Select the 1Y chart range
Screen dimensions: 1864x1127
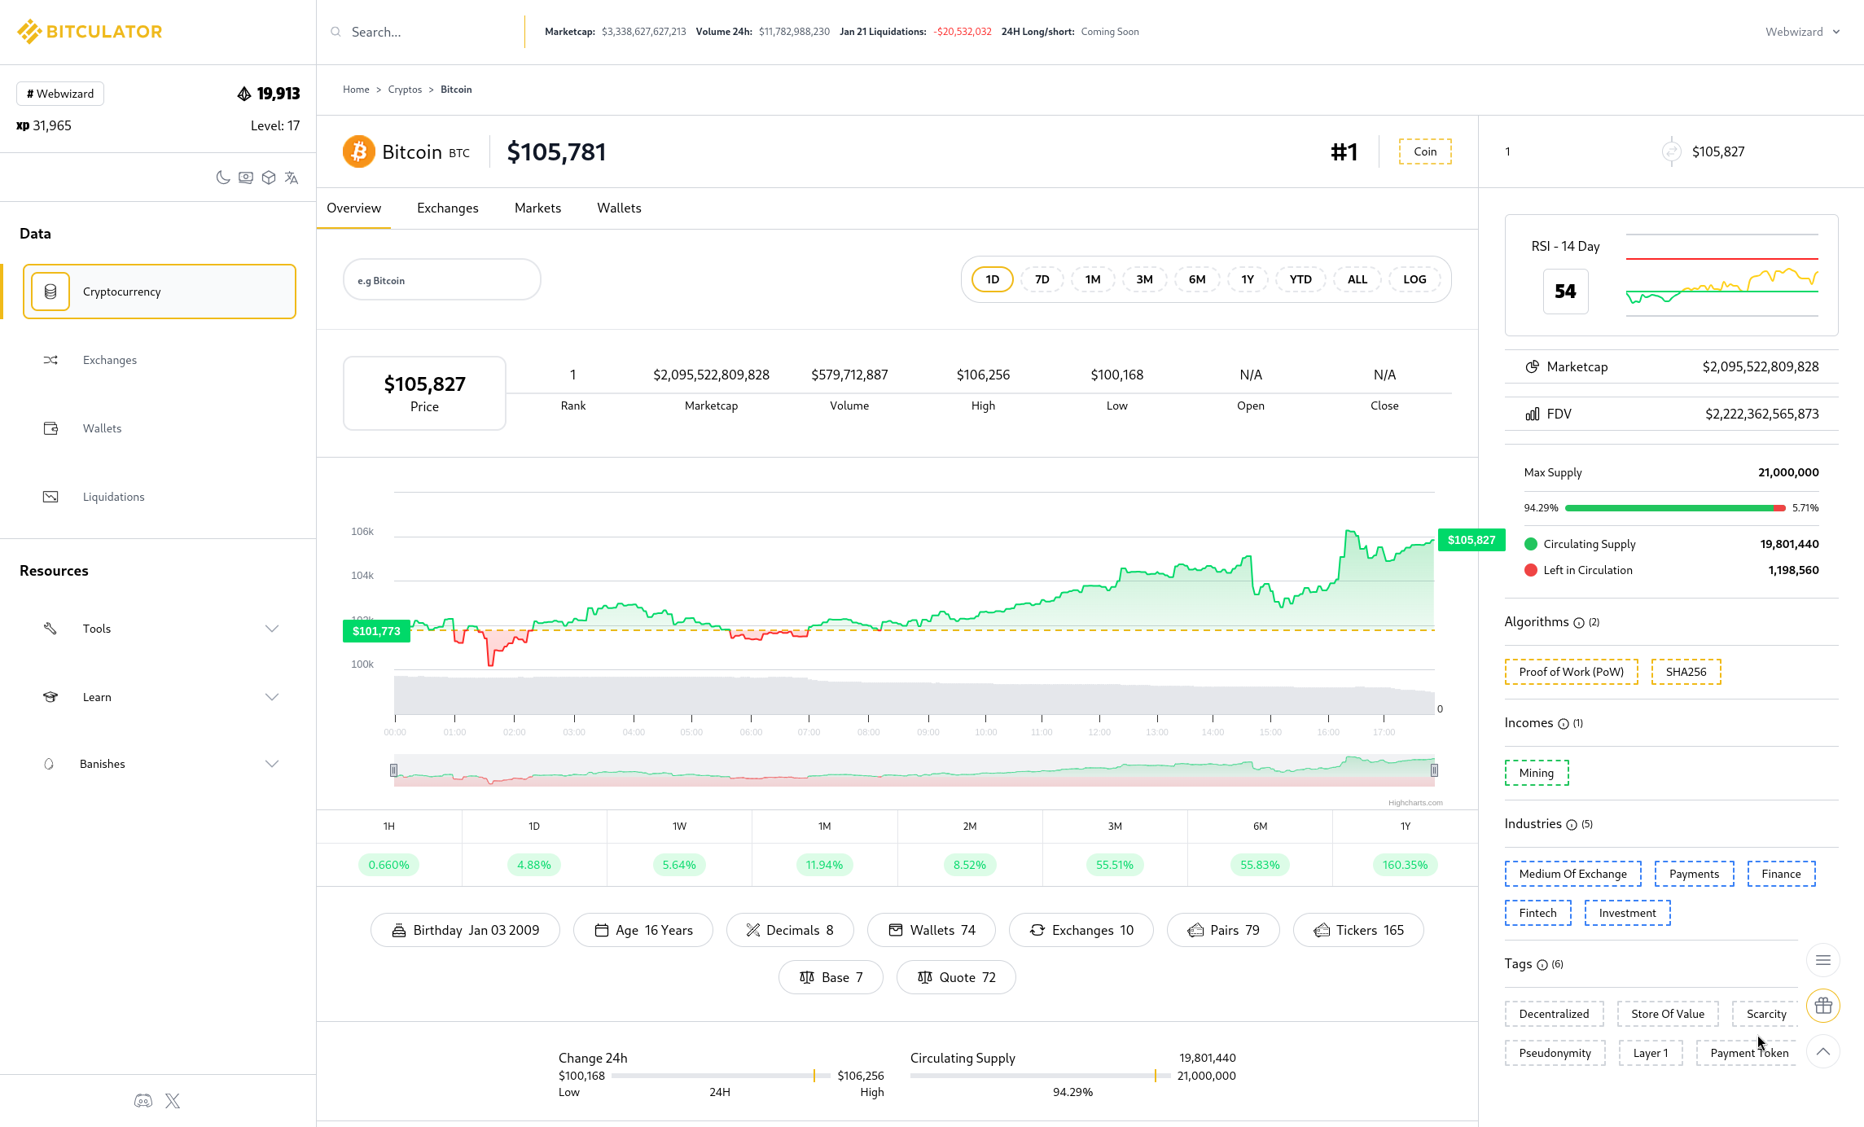1248,279
